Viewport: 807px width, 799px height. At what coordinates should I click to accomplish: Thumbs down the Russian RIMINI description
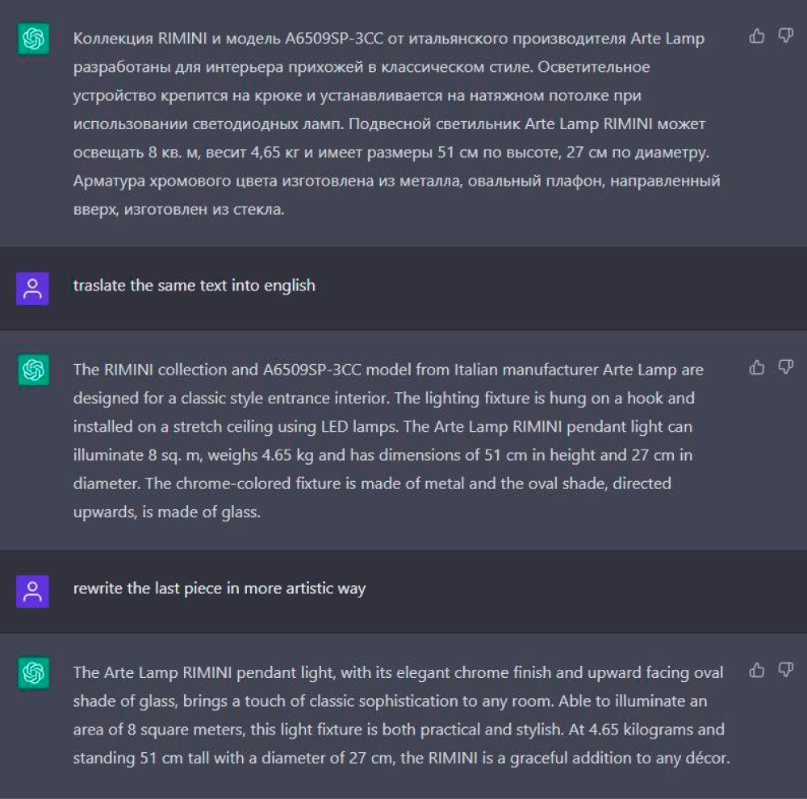(x=785, y=36)
